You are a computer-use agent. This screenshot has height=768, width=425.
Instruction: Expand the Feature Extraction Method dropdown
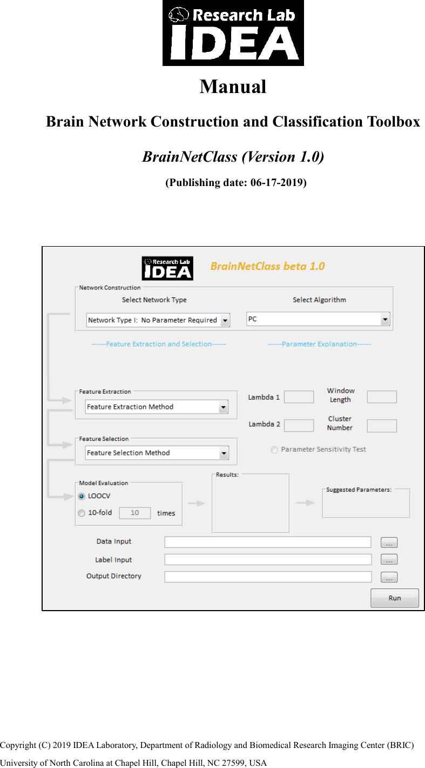coord(157,407)
